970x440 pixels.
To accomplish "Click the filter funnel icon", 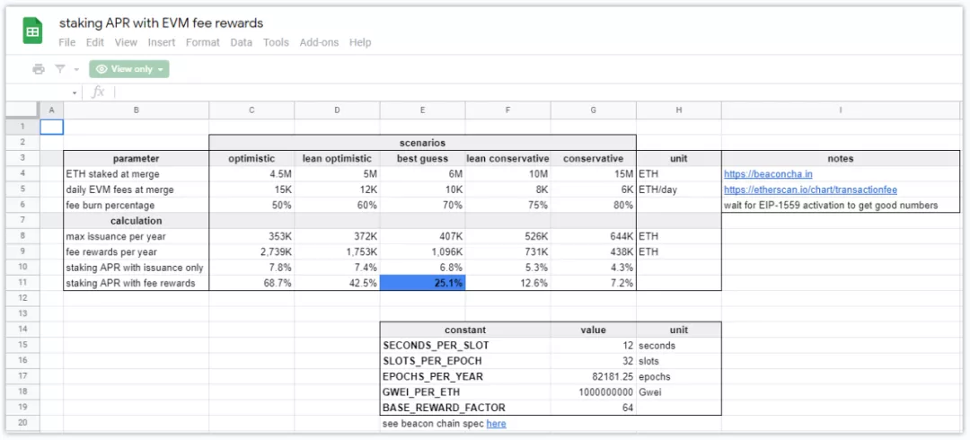I will pyautogui.click(x=60, y=69).
